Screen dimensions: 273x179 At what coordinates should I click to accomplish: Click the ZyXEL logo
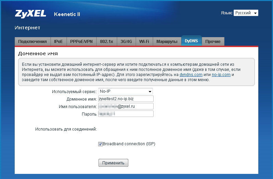tap(30, 14)
